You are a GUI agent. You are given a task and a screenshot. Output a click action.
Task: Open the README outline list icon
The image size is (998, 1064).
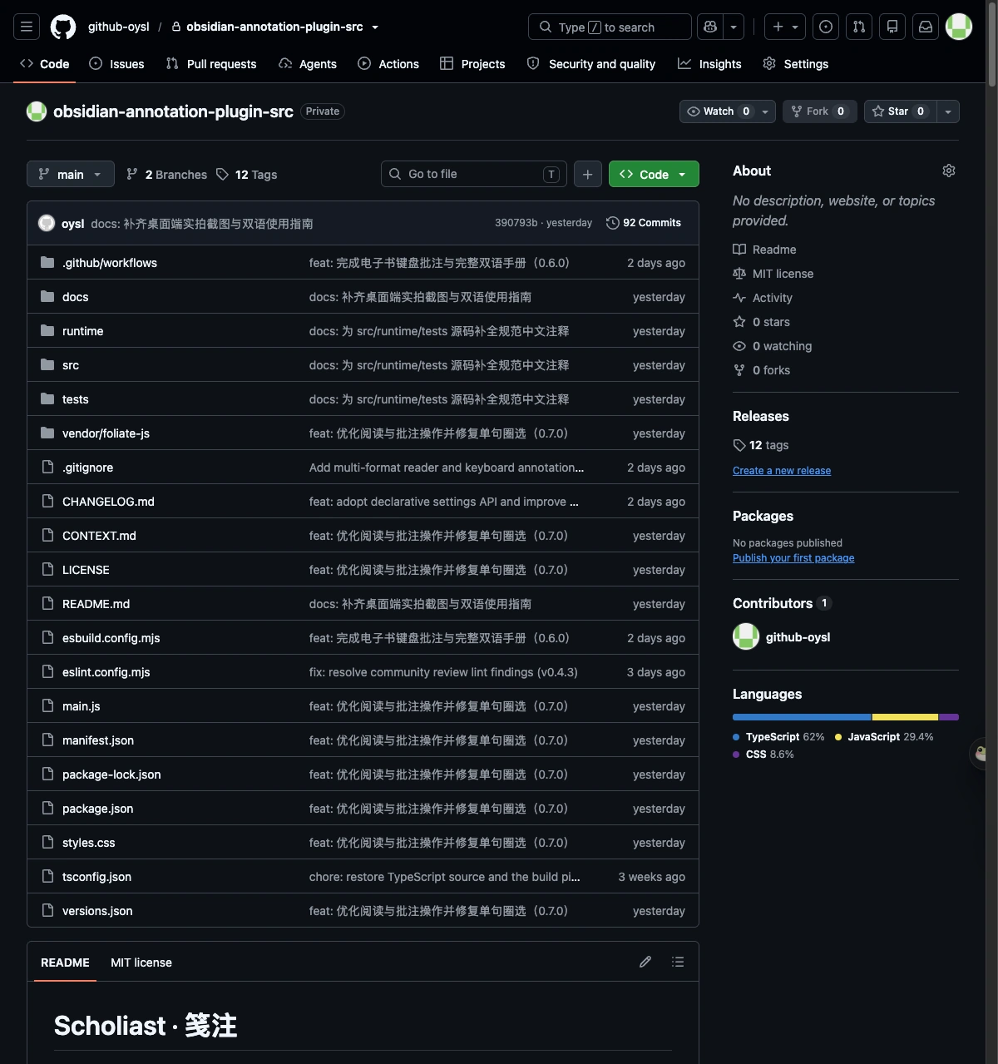(678, 962)
